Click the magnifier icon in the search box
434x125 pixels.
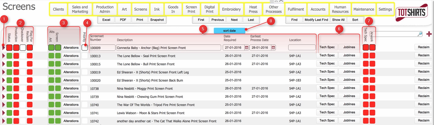[x=420, y=34]
